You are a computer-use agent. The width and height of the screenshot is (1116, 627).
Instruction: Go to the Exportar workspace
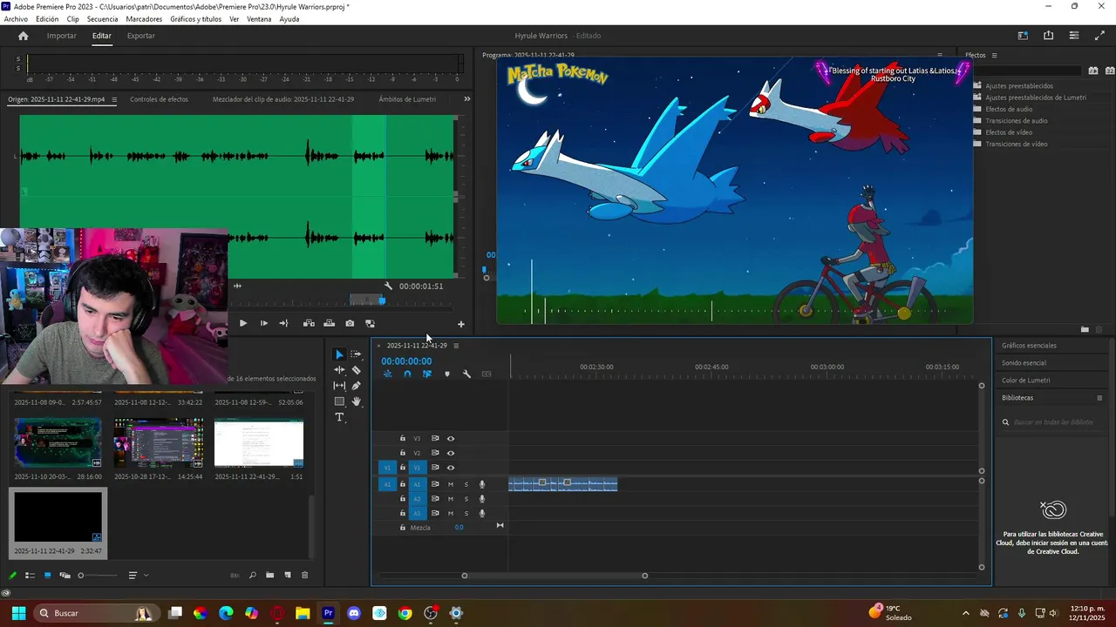pyautogui.click(x=140, y=36)
